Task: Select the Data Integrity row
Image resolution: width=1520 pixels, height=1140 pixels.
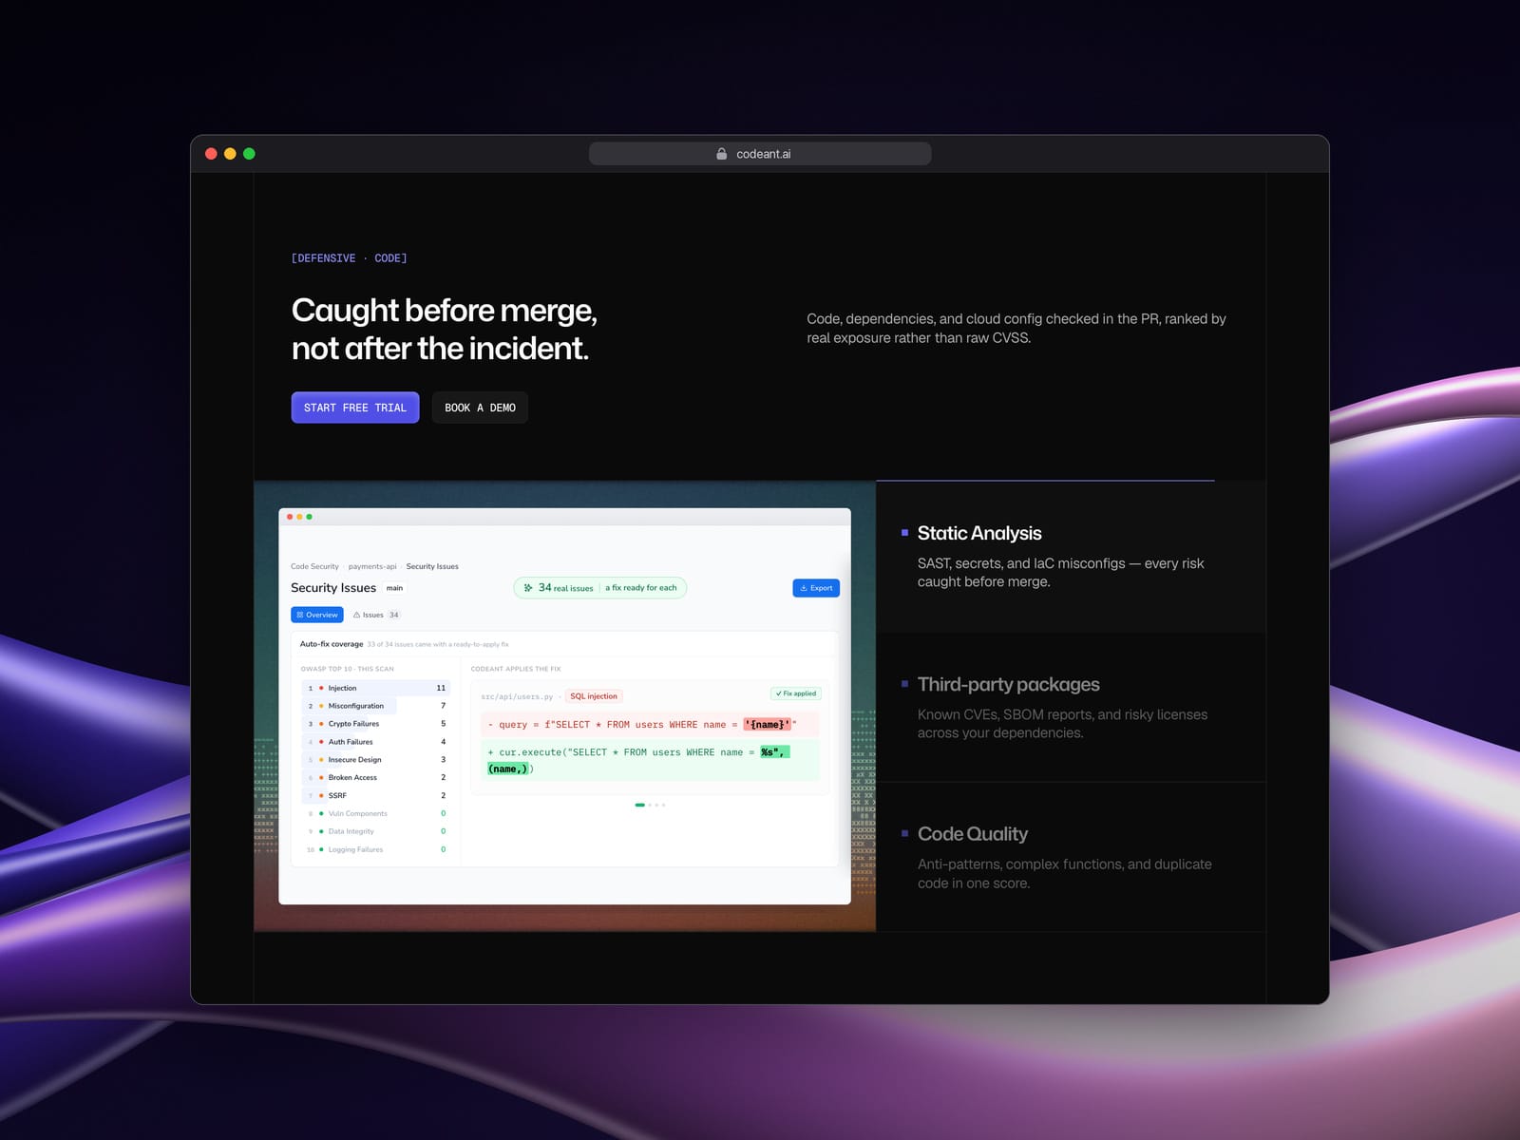Action: coord(376,831)
